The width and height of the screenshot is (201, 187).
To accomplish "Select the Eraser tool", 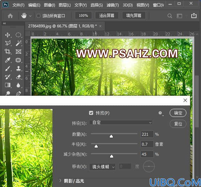I will click(x=19, y=77).
